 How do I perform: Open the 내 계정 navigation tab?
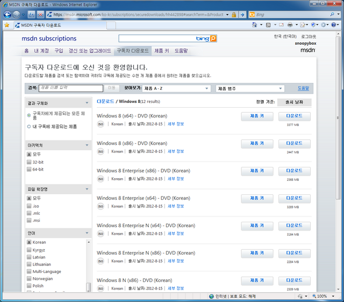(41, 51)
